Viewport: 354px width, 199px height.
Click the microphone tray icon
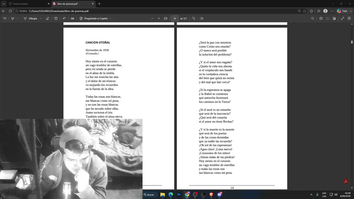(x=317, y=195)
